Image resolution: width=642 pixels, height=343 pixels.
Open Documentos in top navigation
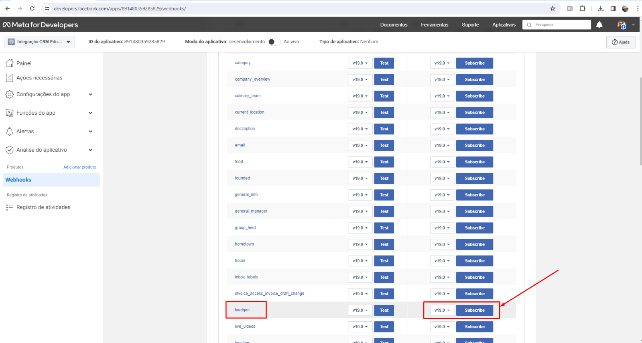(x=394, y=25)
